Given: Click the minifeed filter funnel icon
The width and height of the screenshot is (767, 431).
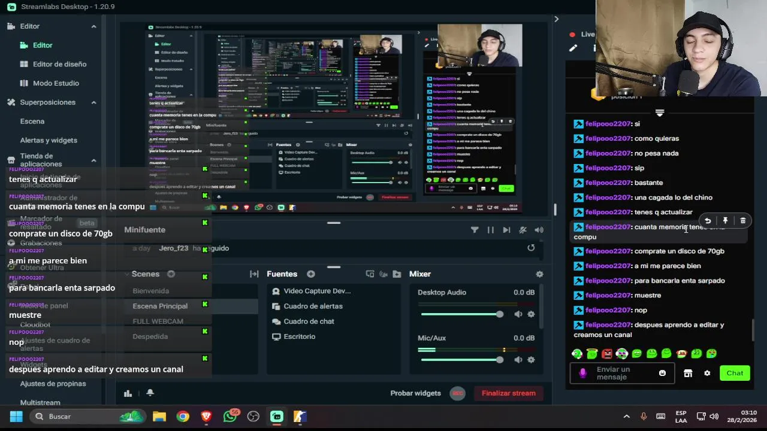Looking at the screenshot, I should coord(475,230).
